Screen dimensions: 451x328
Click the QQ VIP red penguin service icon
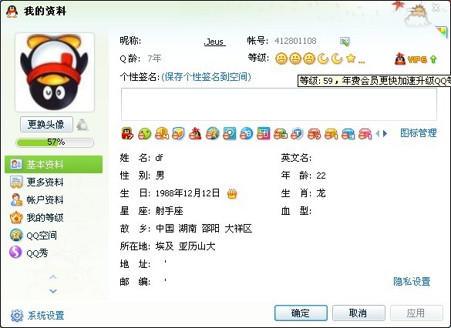[x=127, y=133]
